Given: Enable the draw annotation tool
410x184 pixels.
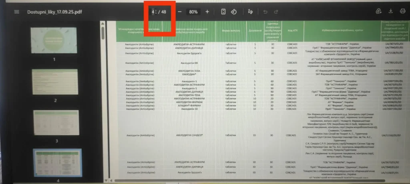Looking at the screenshot, I should (250, 12).
